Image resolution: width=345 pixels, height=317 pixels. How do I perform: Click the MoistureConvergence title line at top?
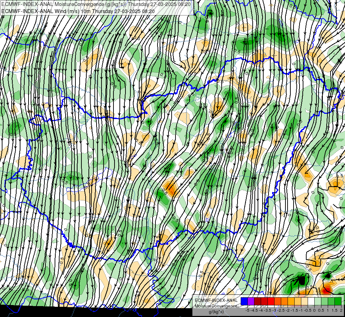[96, 4]
